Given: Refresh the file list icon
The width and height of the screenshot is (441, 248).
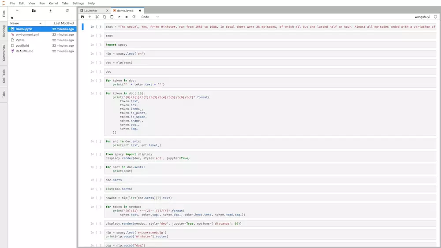Looking at the screenshot, I should (67, 11).
